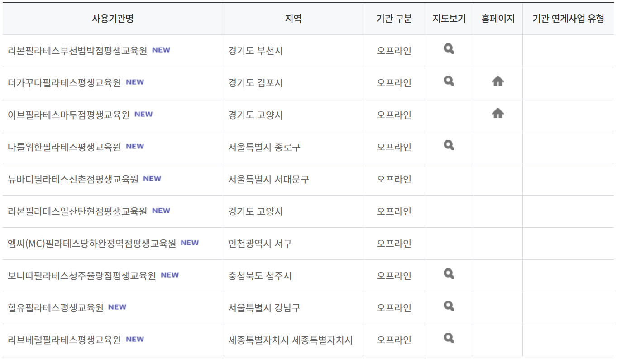
Task: Click 오프라인 in the 힐유필라테스 row
Action: [x=394, y=306]
